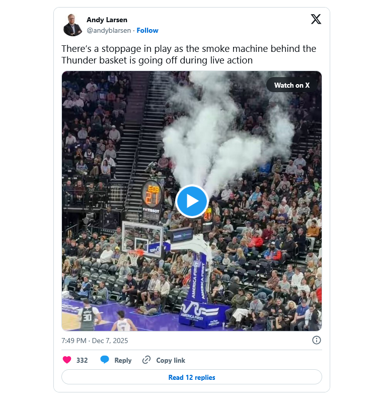The image size is (373, 399).
Task: Click the reply speech bubble icon
Action: (x=105, y=360)
